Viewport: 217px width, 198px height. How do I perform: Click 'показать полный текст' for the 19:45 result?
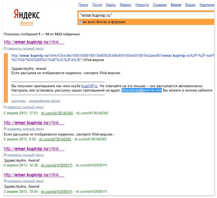[x=25, y=181]
